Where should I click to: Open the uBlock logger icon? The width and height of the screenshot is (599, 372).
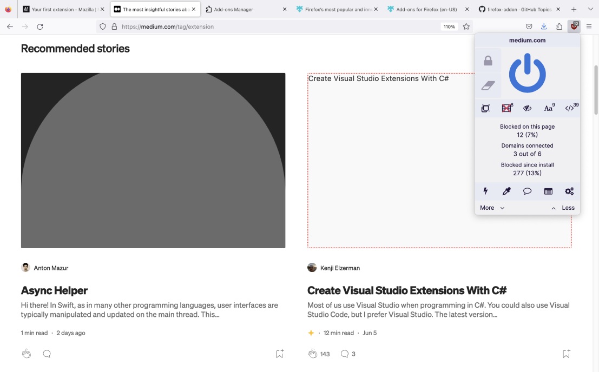pyautogui.click(x=548, y=191)
